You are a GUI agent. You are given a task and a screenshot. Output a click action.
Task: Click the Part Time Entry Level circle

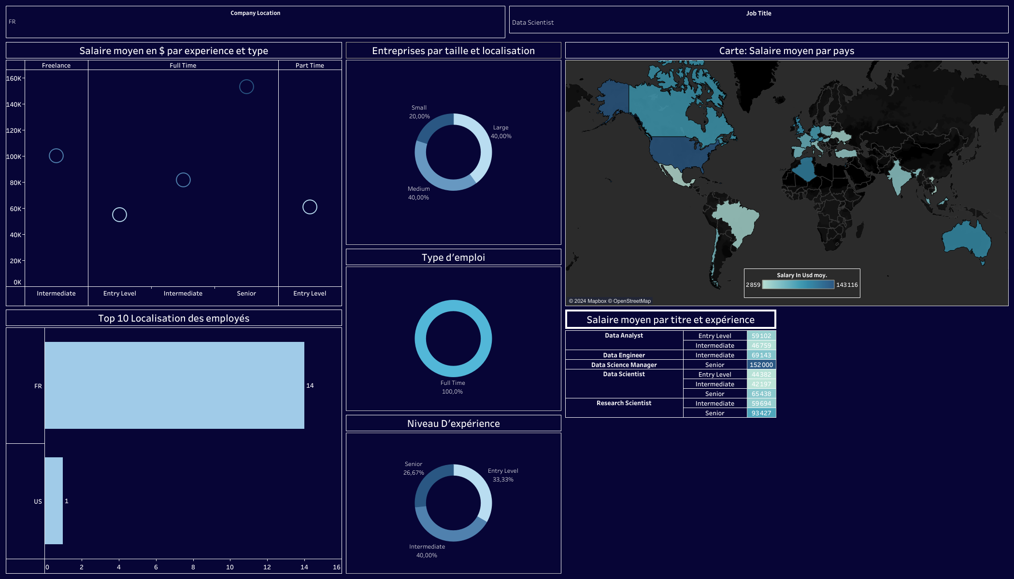tap(310, 207)
